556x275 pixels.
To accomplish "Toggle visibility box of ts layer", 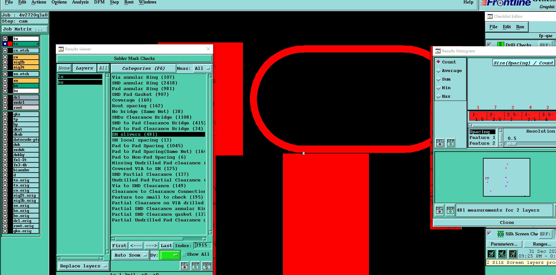I will [x=5, y=44].
